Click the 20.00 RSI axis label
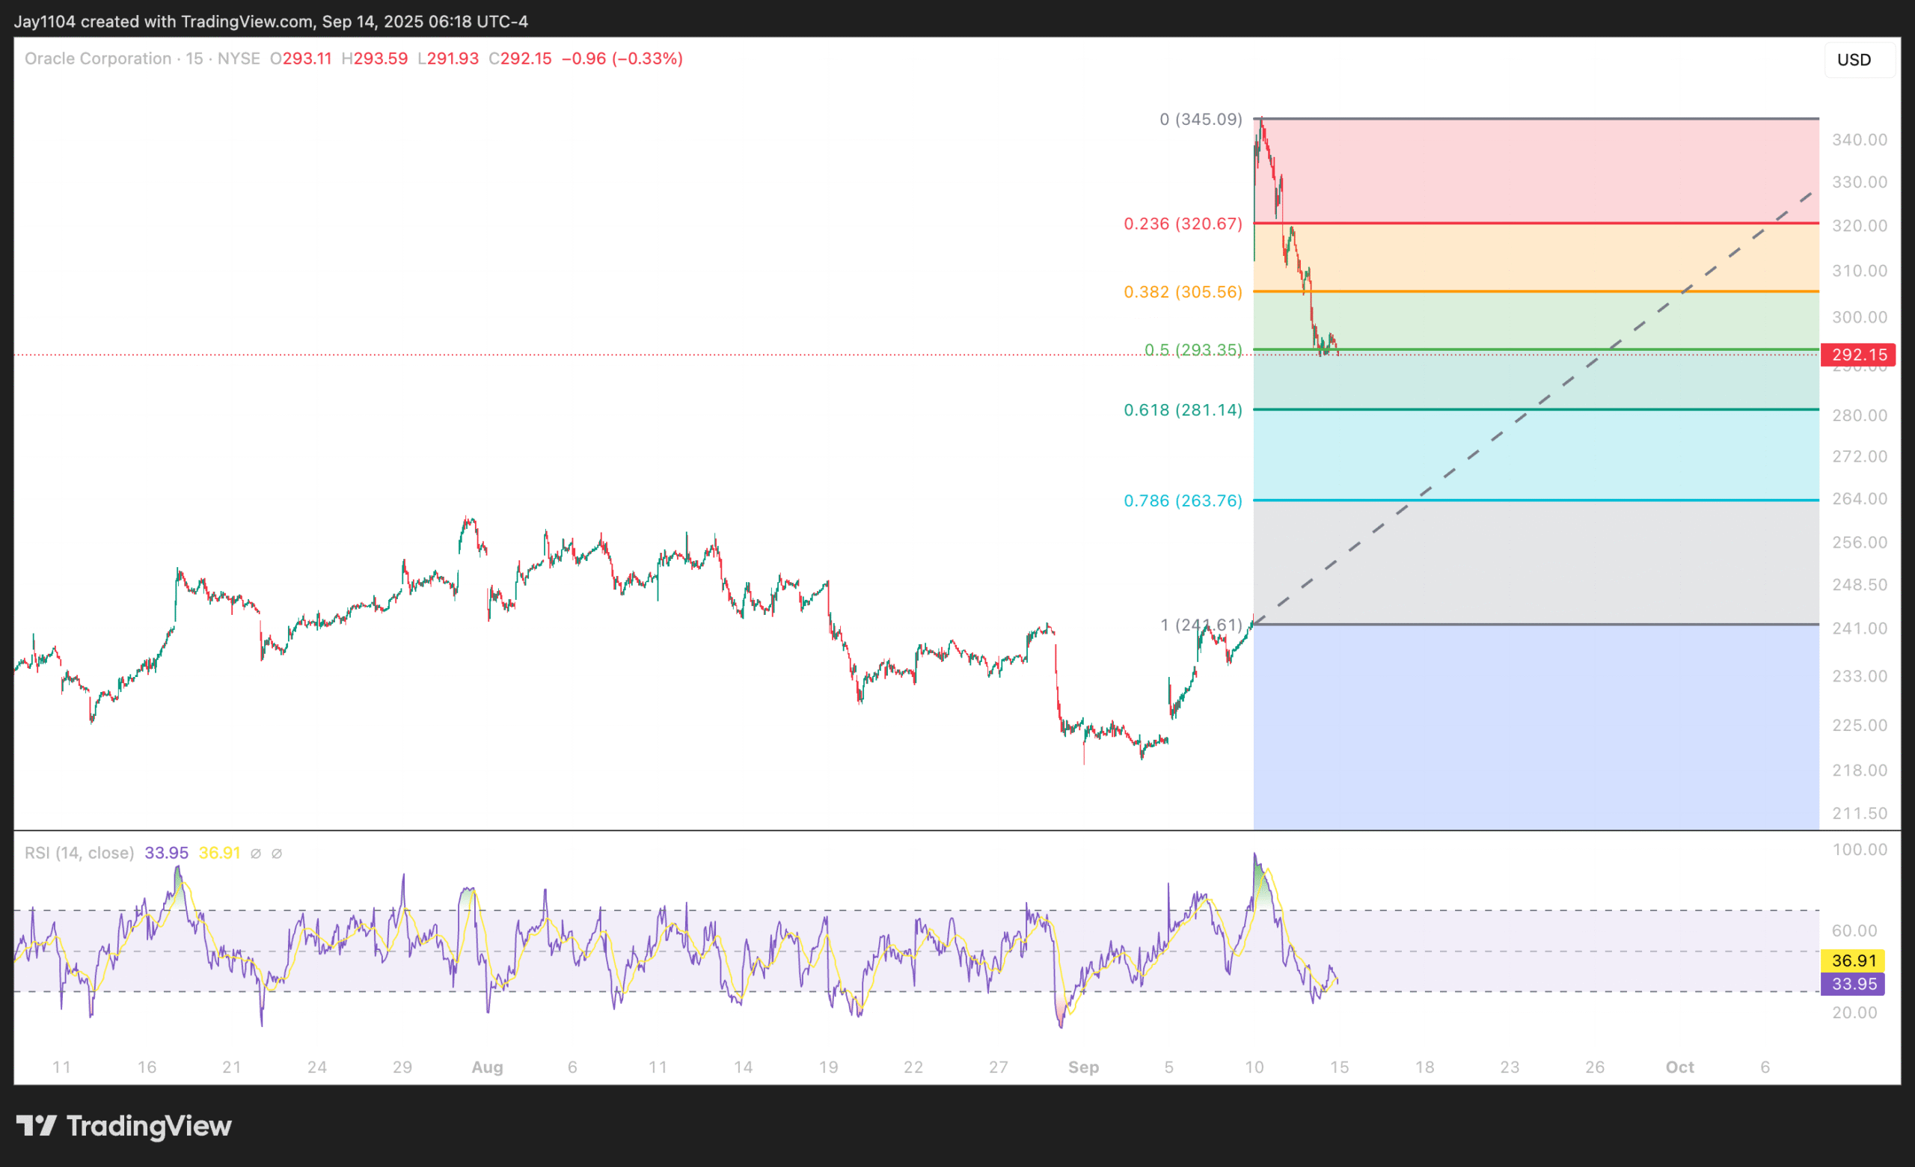The width and height of the screenshot is (1915, 1167). 1854,1013
